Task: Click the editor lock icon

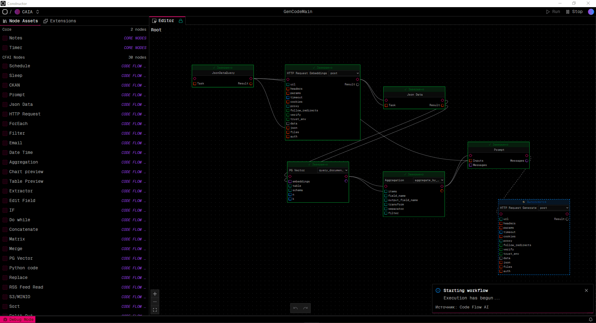Action: 181,21
